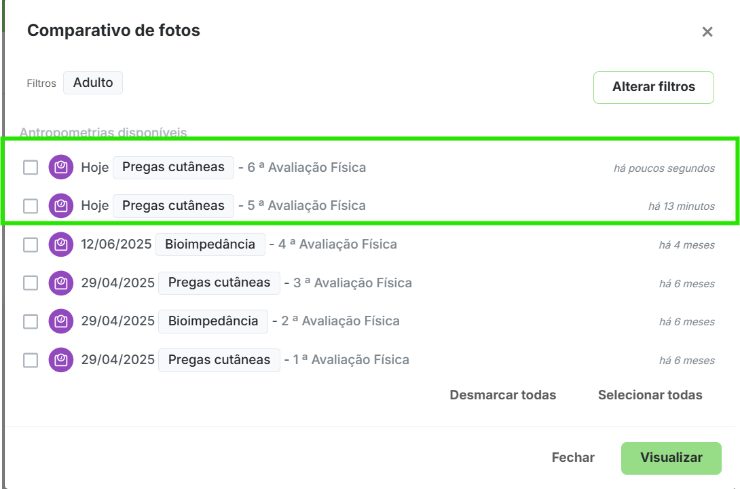Click the Fechar button
740x489 pixels.
coord(573,458)
